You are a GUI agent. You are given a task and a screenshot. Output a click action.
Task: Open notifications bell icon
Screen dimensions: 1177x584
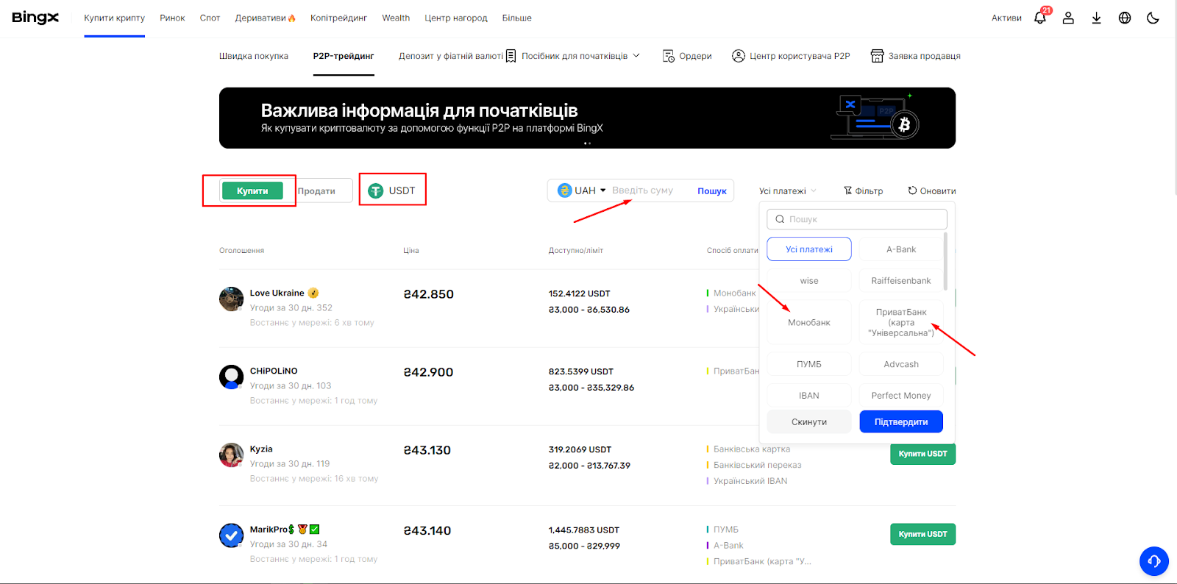(x=1040, y=18)
